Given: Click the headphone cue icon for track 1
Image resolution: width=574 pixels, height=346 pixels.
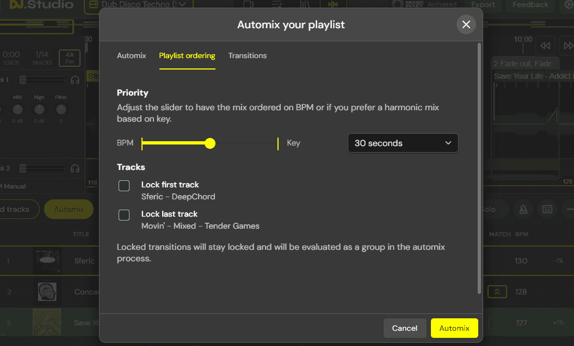Looking at the screenshot, I should coord(75,80).
